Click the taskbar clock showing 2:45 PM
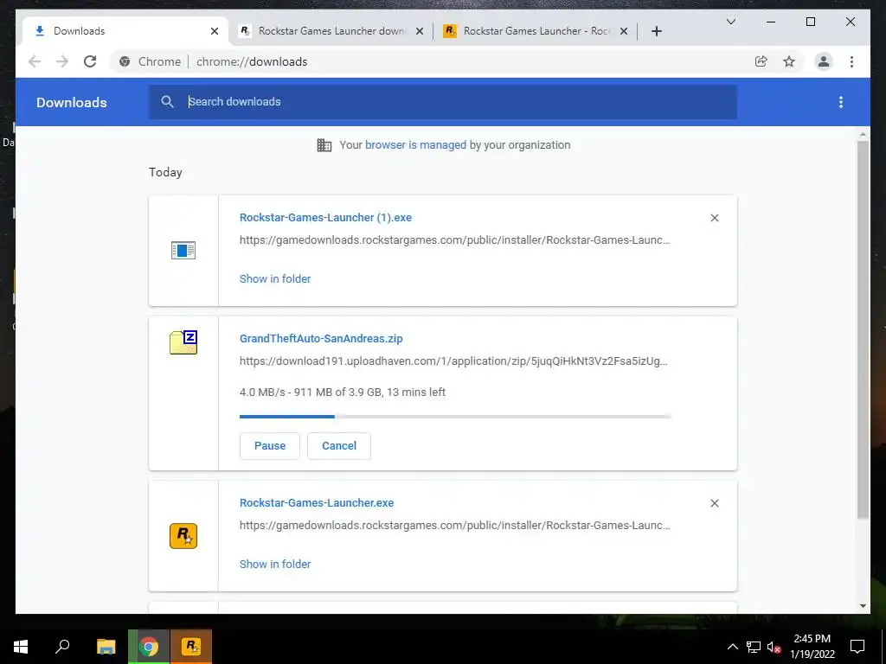This screenshot has width=886, height=664. [x=812, y=647]
